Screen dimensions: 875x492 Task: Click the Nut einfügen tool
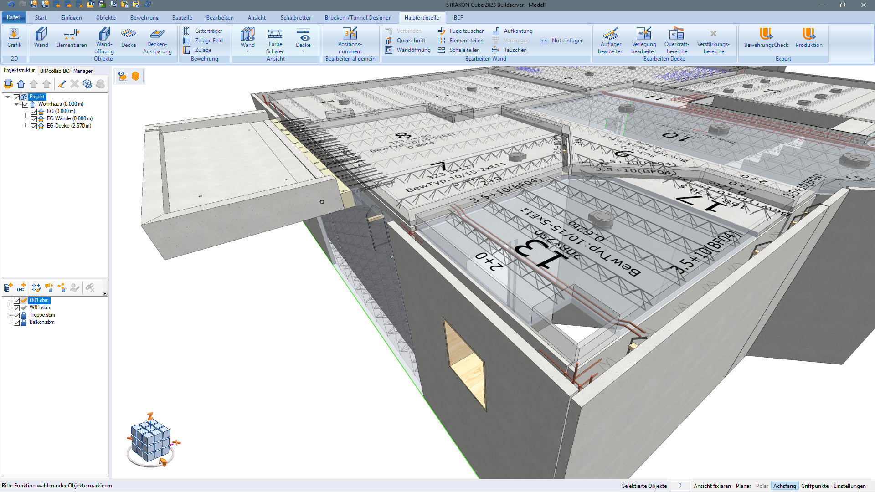[561, 41]
